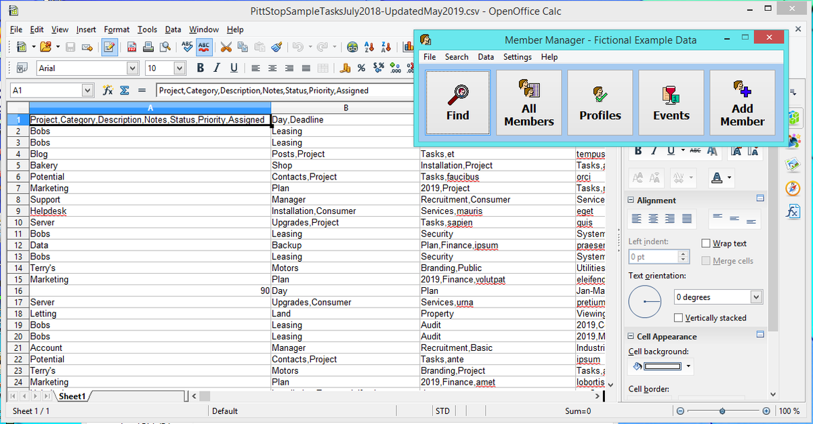Open the Data menu in Calc
Image resolution: width=813 pixels, height=424 pixels.
click(x=173, y=29)
